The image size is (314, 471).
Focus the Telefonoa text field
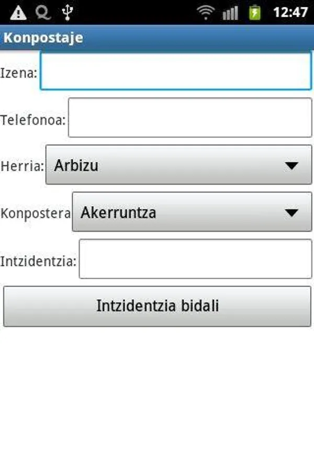[189, 118]
